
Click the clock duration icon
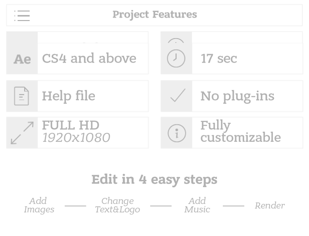click(x=176, y=58)
